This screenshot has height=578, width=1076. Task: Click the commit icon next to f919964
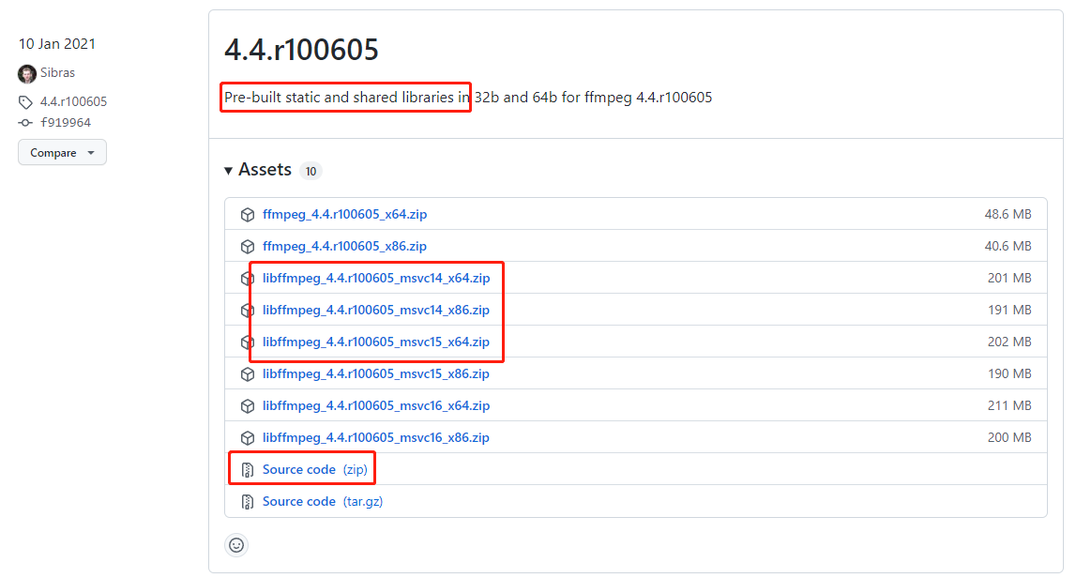(x=25, y=123)
